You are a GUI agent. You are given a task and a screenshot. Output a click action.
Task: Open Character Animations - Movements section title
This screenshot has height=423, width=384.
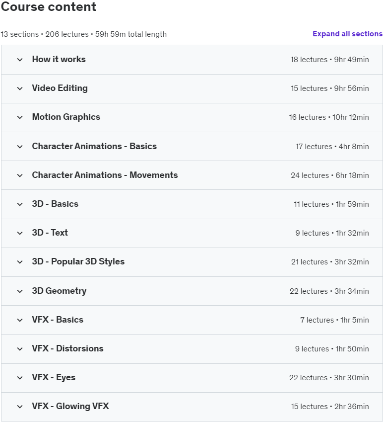click(x=105, y=175)
